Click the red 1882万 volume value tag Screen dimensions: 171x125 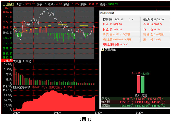(7, 61)
